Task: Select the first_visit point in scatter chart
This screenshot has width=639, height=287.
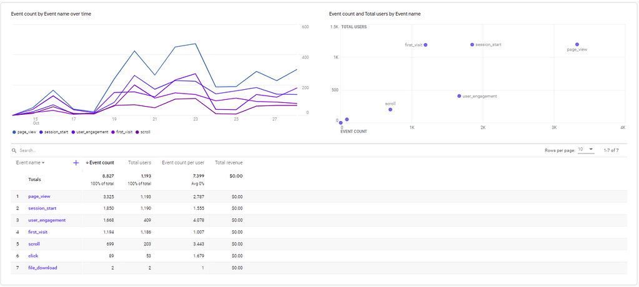Action: click(x=425, y=45)
